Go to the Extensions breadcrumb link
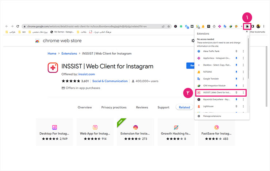This screenshot has height=171, width=270. tap(69, 54)
